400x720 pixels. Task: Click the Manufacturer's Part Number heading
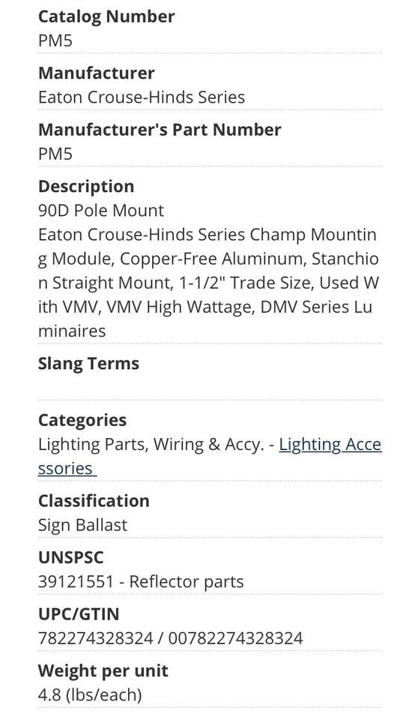click(x=159, y=130)
